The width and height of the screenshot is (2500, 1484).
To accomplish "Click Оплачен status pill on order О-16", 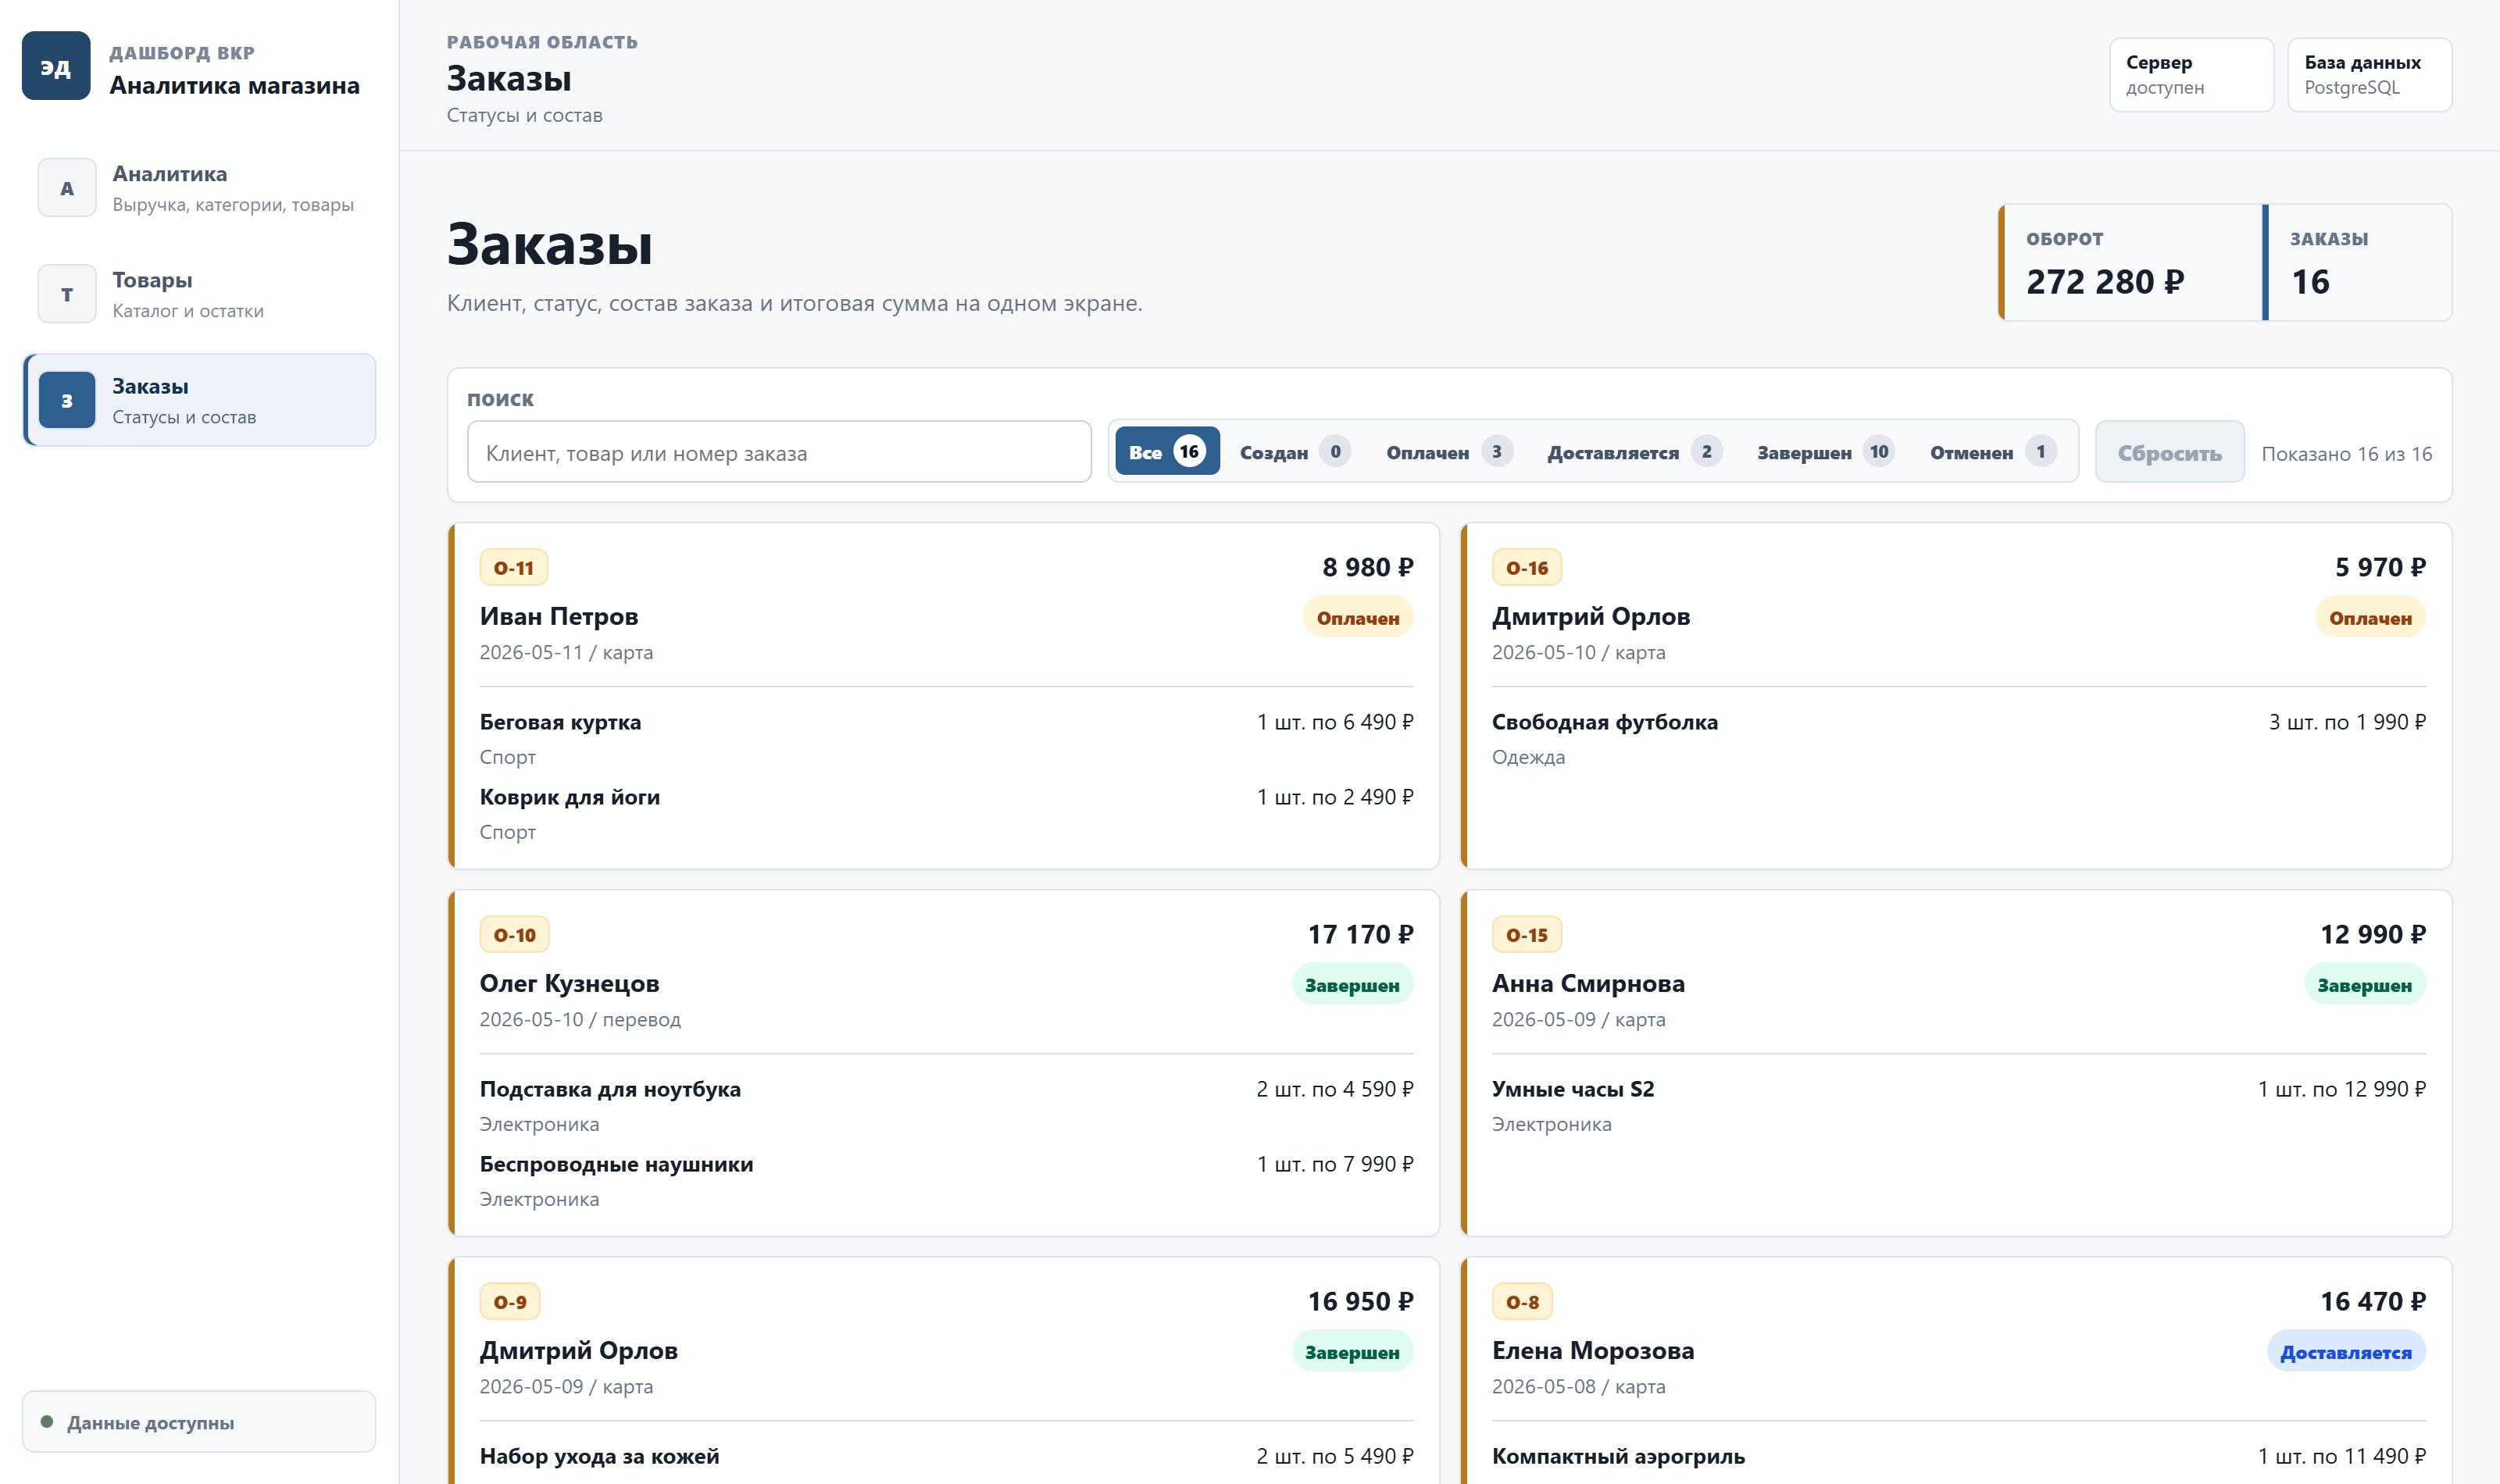I will click(2370, 618).
